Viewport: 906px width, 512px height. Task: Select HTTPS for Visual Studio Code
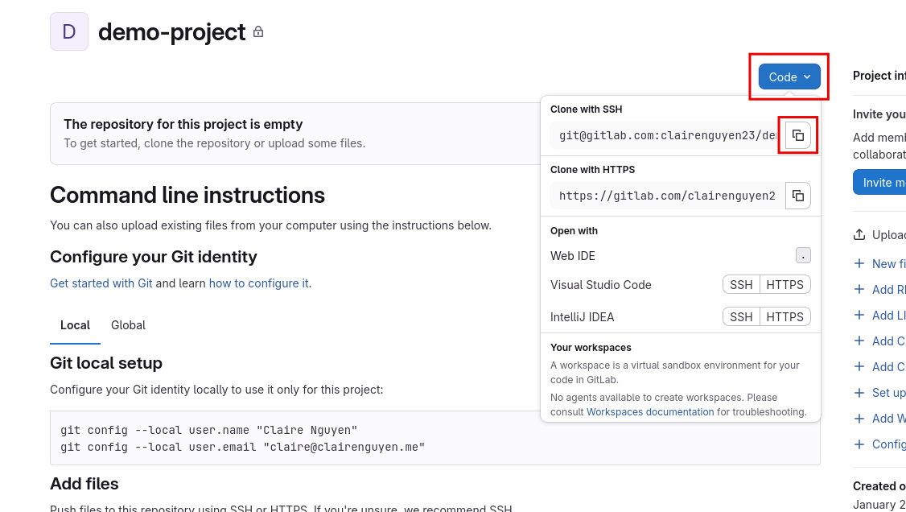coord(785,284)
